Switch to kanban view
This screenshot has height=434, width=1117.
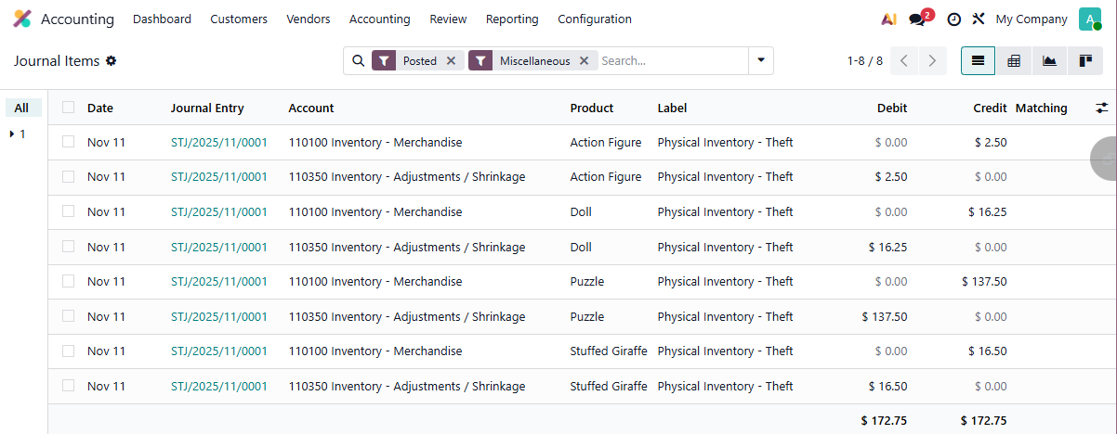1084,61
